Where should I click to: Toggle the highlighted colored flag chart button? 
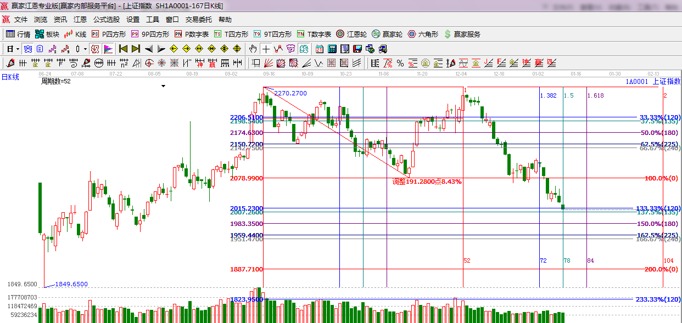[108, 49]
